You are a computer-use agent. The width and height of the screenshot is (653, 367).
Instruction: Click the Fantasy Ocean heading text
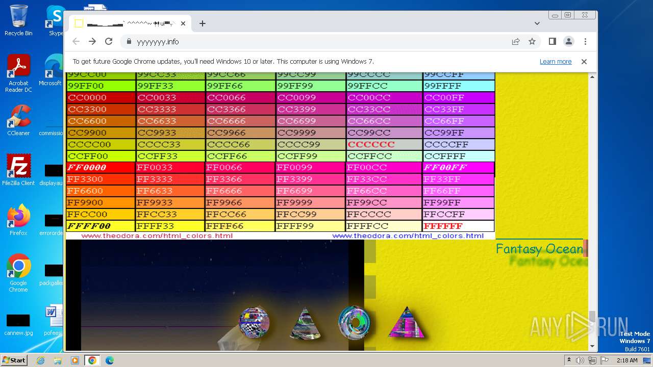coord(539,249)
